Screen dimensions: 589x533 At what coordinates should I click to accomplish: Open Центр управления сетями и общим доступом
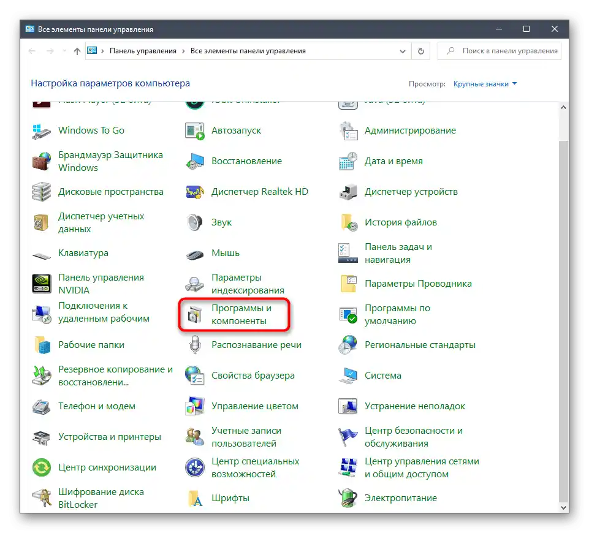point(422,467)
